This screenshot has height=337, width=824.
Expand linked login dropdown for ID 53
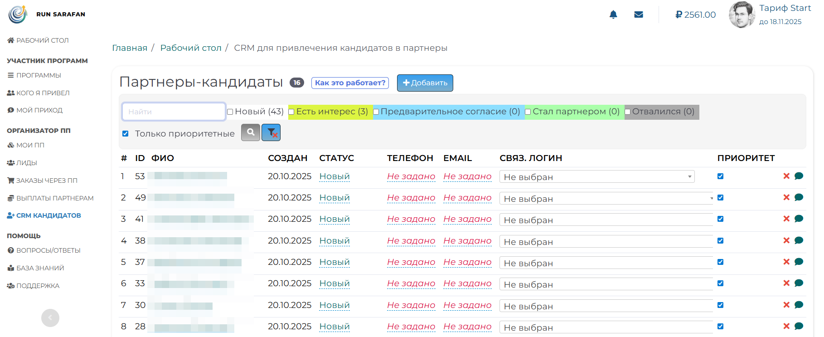click(596, 177)
